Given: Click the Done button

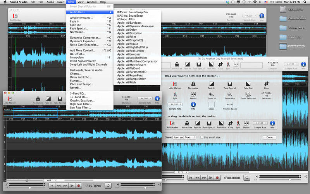Looking at the screenshot, I should coord(269,137).
